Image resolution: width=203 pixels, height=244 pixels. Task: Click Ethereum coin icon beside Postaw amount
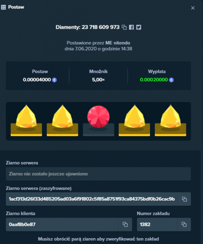(x=55, y=80)
